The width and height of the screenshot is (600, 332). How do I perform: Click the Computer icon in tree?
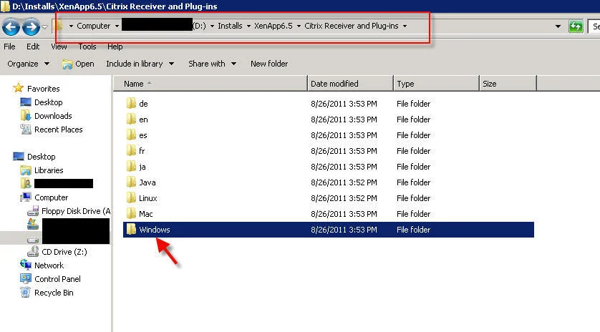26,197
